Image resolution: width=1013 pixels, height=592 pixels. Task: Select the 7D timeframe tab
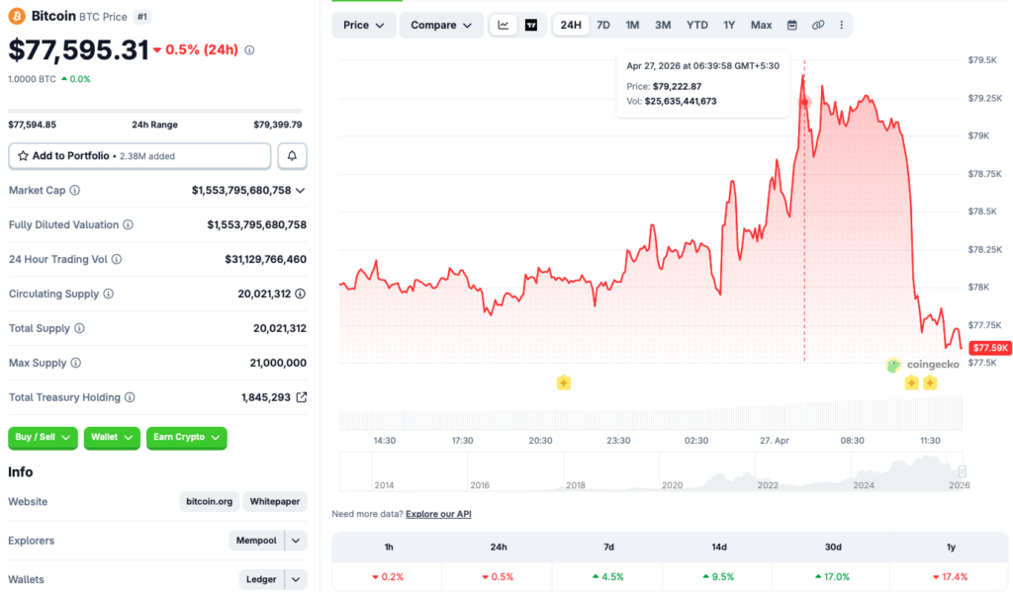pos(603,25)
